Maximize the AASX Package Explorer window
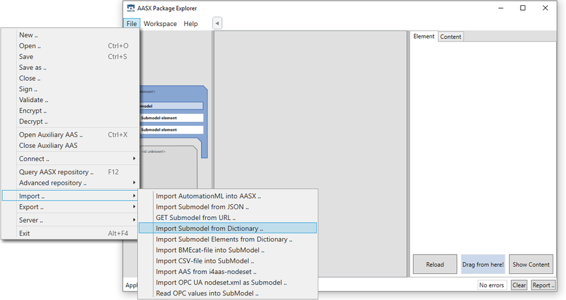Screen dimensions: 566x300 click(x=523, y=8)
